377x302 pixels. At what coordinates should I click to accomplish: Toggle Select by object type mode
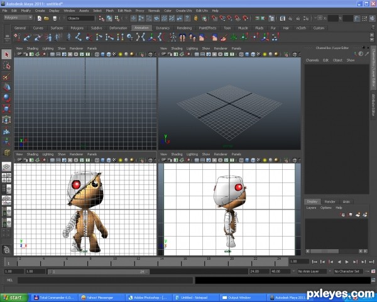[109, 18]
